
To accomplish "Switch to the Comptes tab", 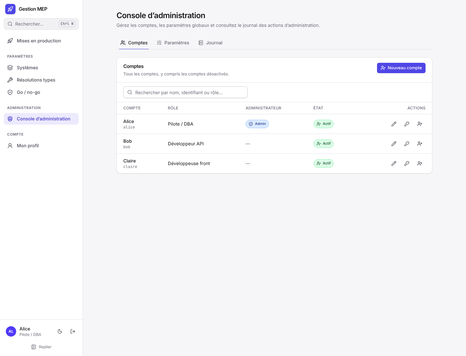I will tap(134, 43).
